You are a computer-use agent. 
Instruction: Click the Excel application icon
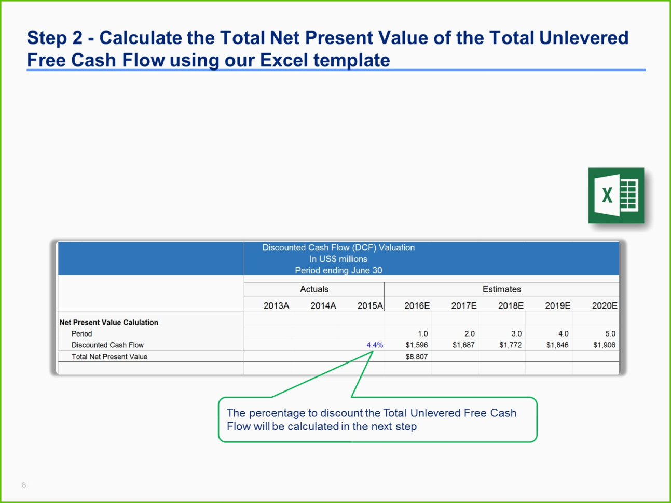coord(616,197)
